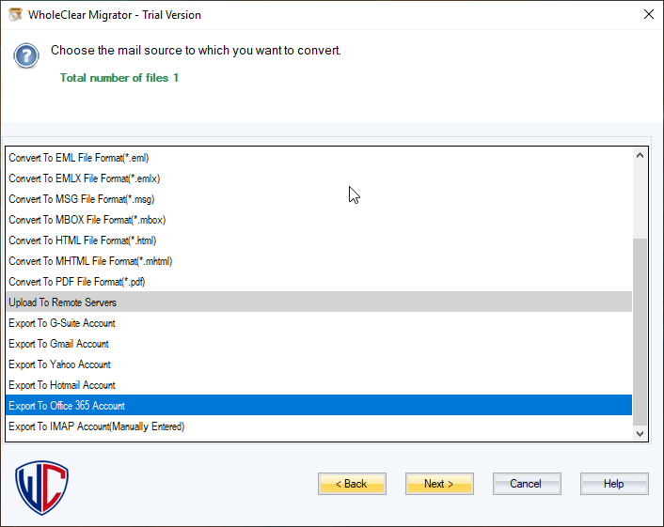The image size is (664, 527).
Task: Pick Convert To MHTML File Format
Action: [90, 261]
